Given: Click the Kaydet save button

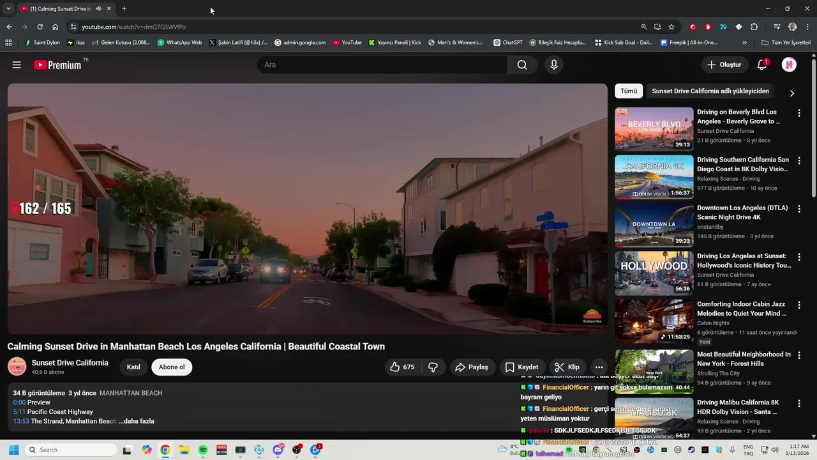Looking at the screenshot, I should pos(521,367).
